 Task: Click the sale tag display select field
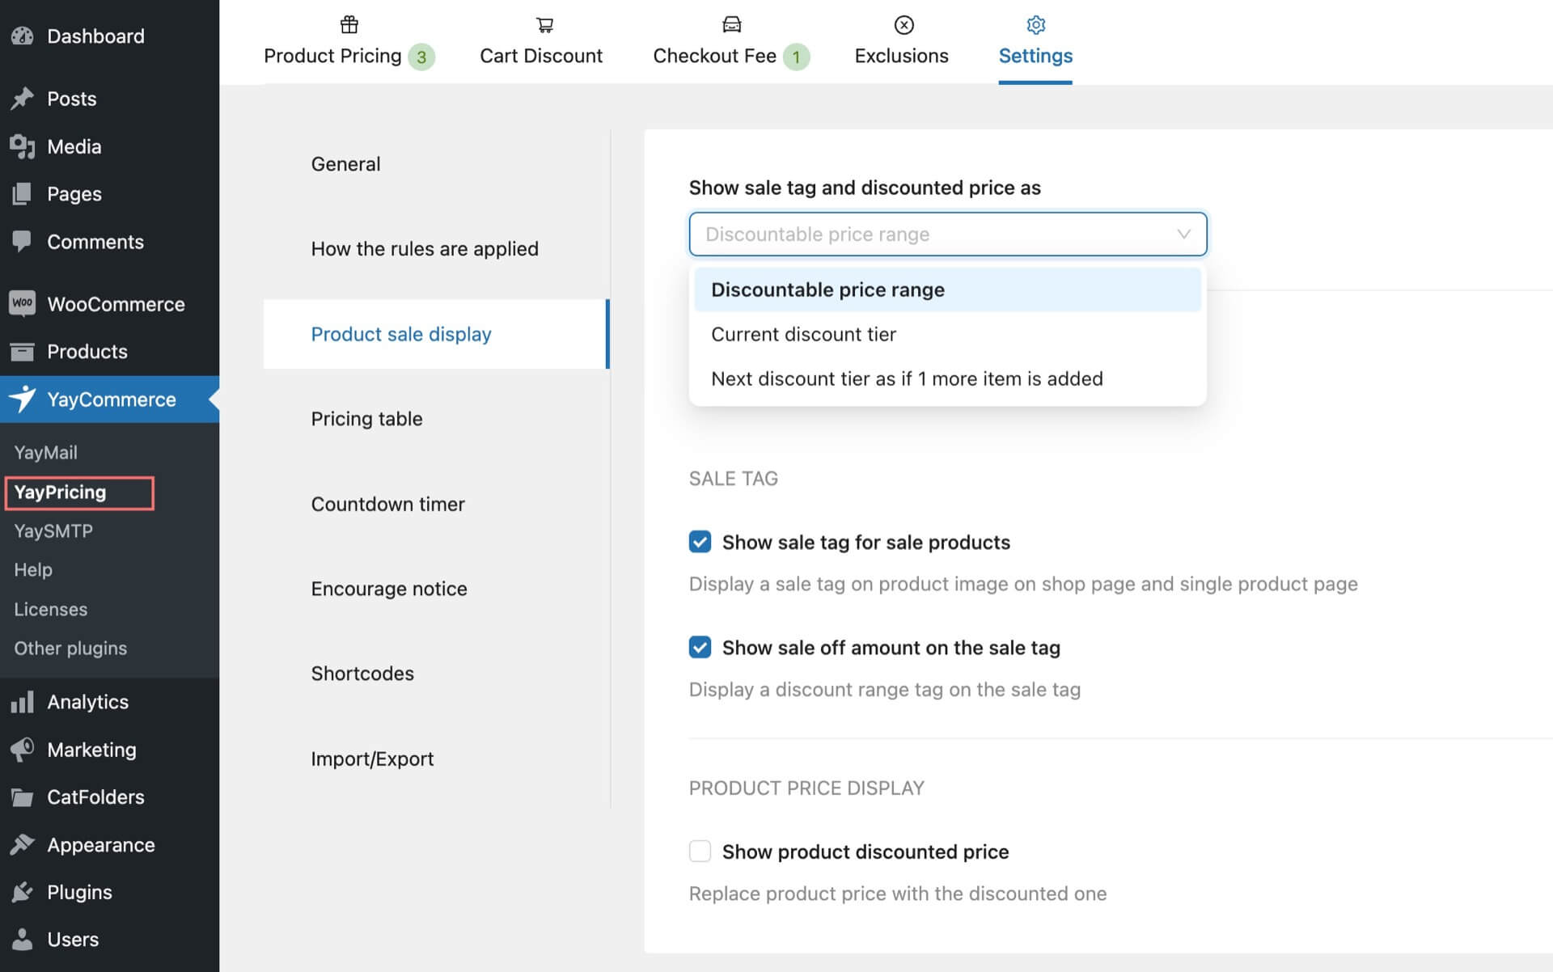click(x=930, y=235)
